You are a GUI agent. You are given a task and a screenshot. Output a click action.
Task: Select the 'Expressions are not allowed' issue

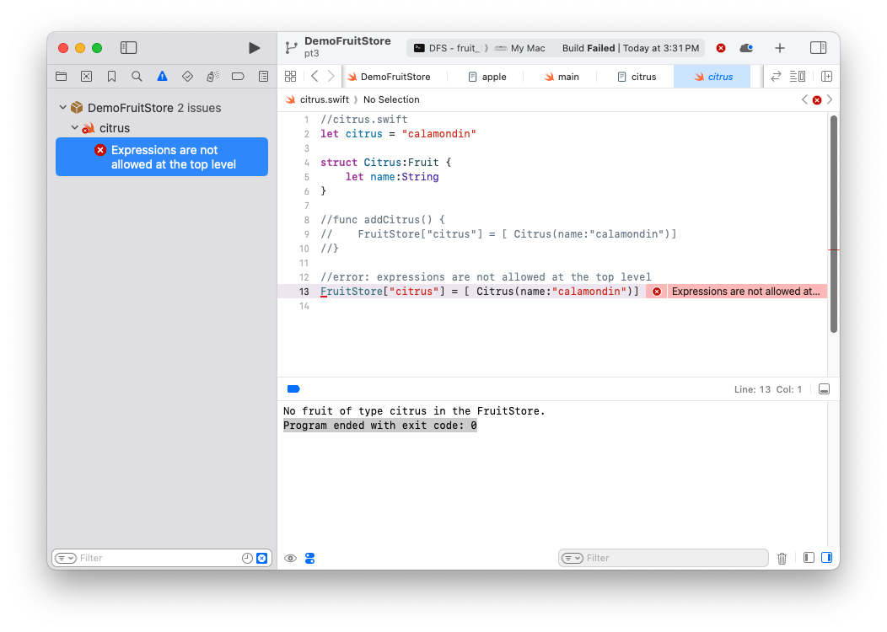pos(162,157)
